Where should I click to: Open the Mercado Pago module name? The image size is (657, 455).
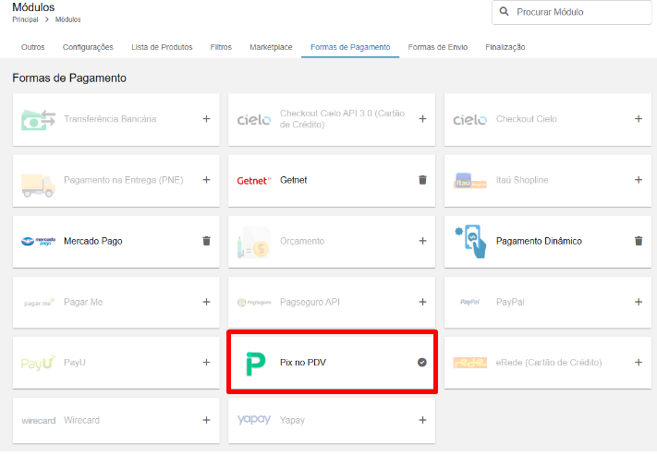[x=93, y=241]
